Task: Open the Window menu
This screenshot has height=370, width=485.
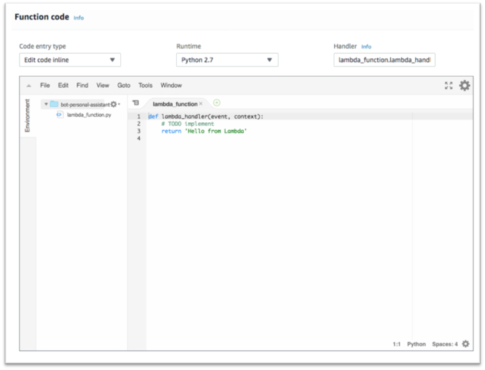Action: [171, 85]
